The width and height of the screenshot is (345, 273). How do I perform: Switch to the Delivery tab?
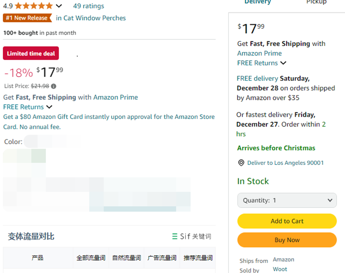(x=258, y=2)
